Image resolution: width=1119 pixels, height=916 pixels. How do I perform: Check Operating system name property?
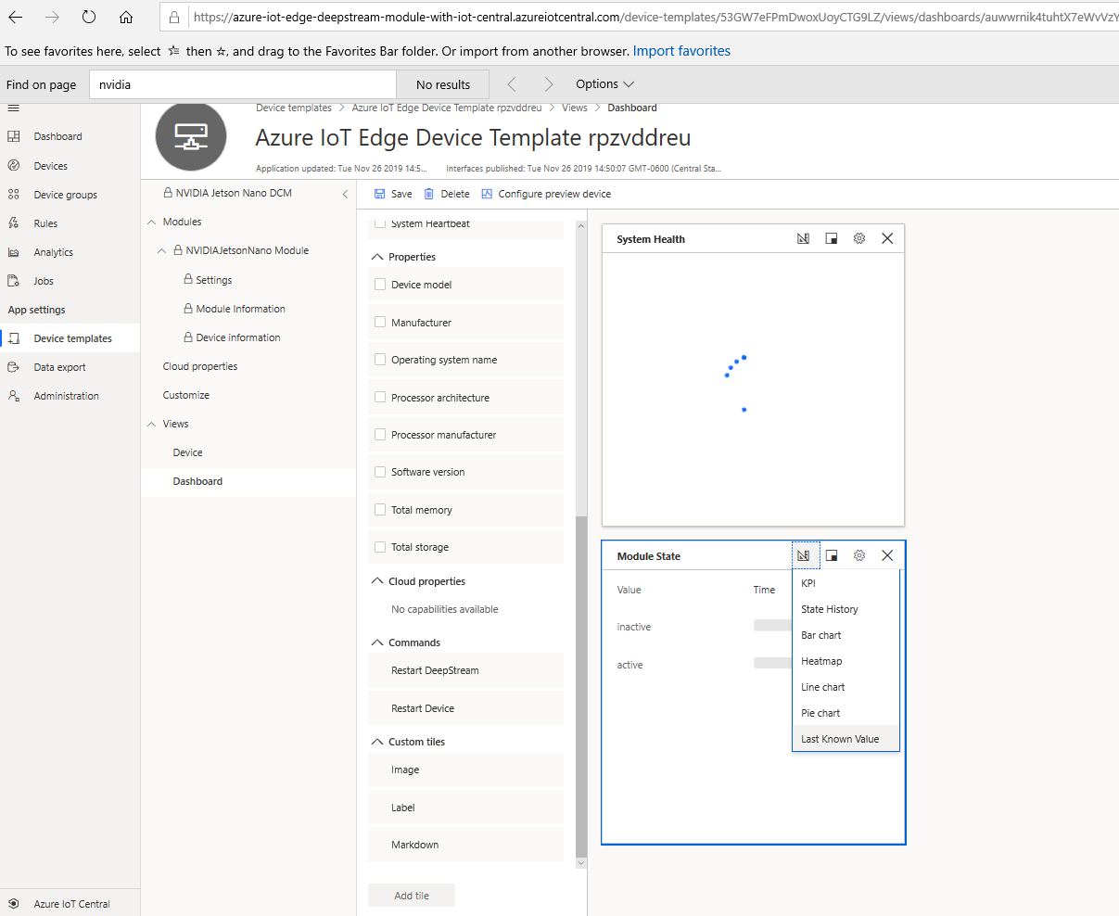(x=380, y=360)
